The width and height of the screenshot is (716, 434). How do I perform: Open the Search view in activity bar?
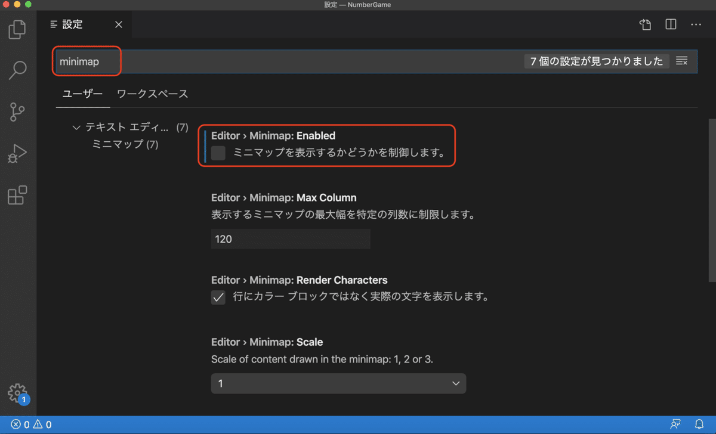(x=18, y=70)
